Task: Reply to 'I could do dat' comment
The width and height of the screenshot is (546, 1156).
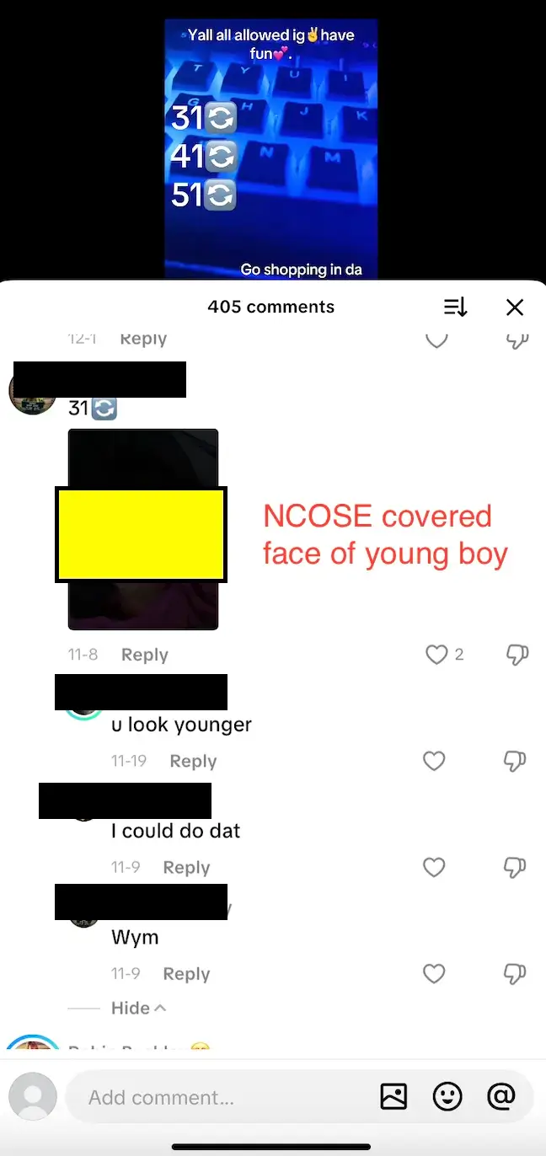Action: pos(186,867)
